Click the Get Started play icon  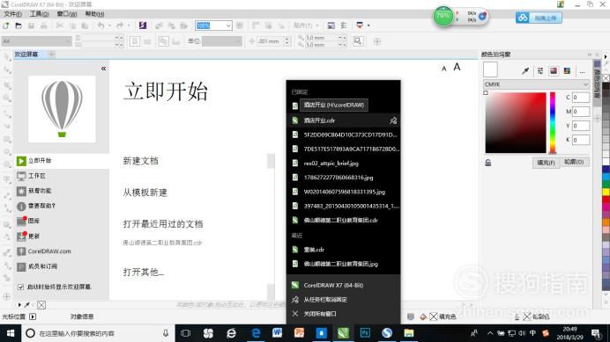[21, 161]
